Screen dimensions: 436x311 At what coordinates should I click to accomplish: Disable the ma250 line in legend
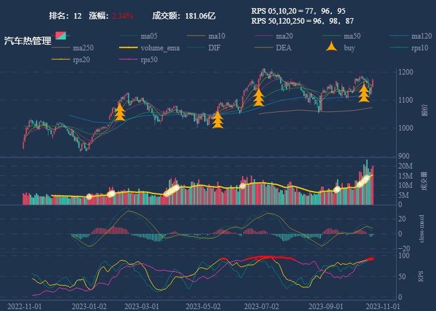(x=83, y=48)
